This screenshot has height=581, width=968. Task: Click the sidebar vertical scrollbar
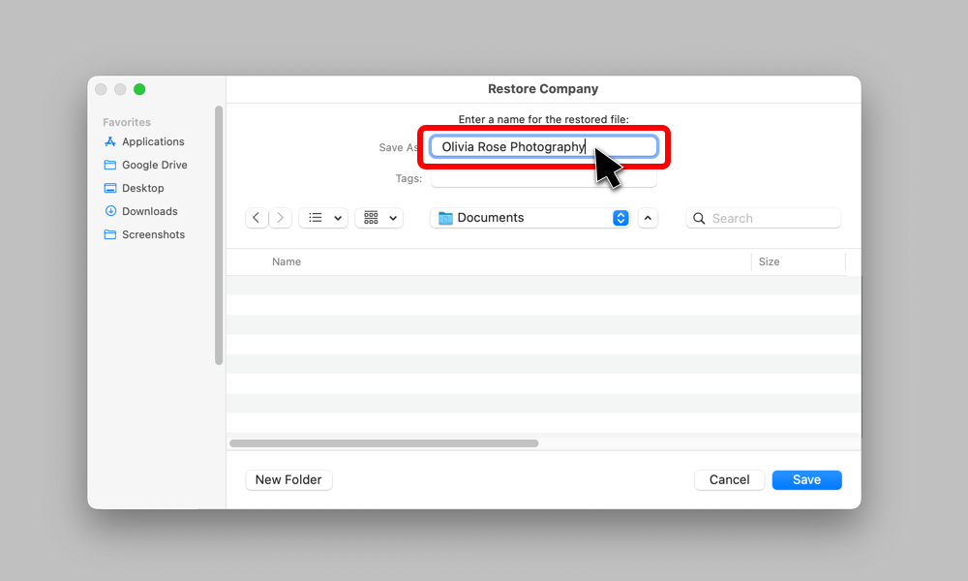tap(219, 234)
